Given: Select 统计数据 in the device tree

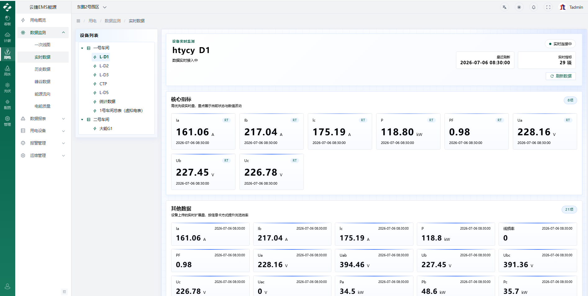Looking at the screenshot, I should click(107, 101).
